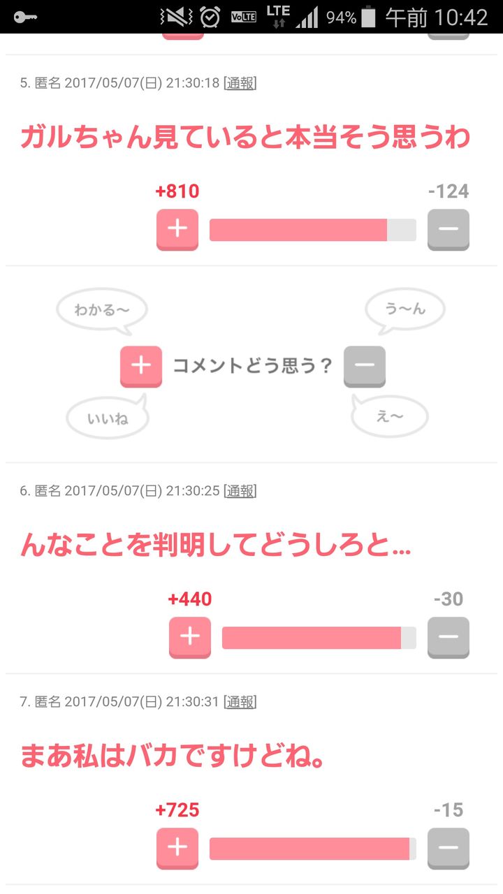Image resolution: width=503 pixels, height=894 pixels.
Task: Tap the う〜ん speech bubble
Action: click(405, 309)
